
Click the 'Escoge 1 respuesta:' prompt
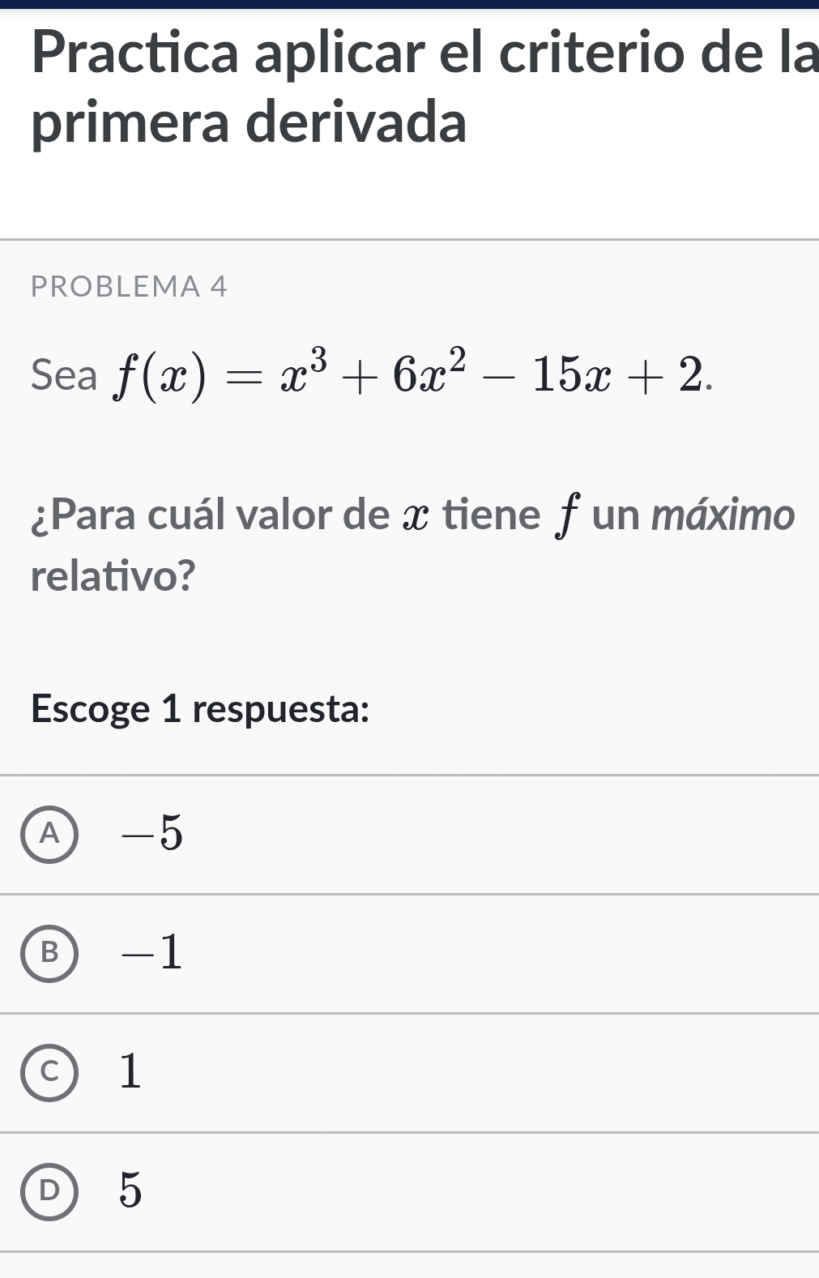tap(200, 709)
